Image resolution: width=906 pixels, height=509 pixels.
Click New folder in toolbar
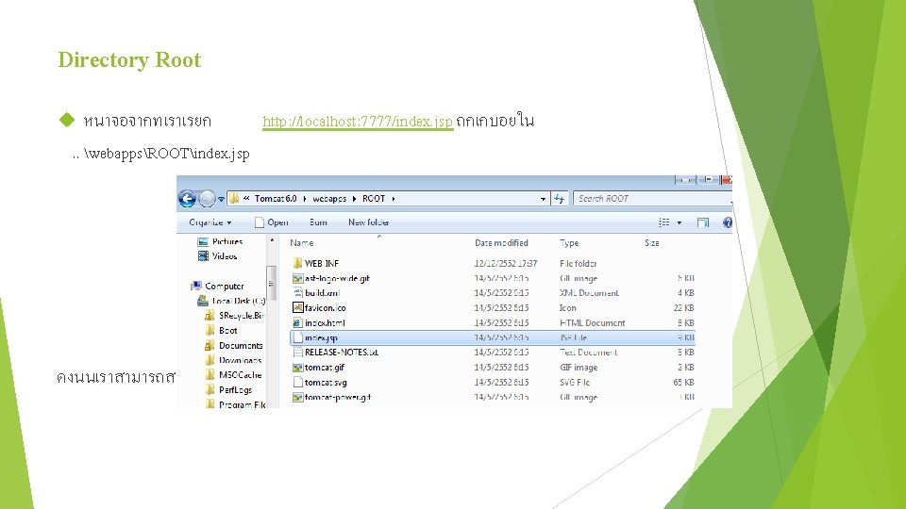tap(369, 222)
